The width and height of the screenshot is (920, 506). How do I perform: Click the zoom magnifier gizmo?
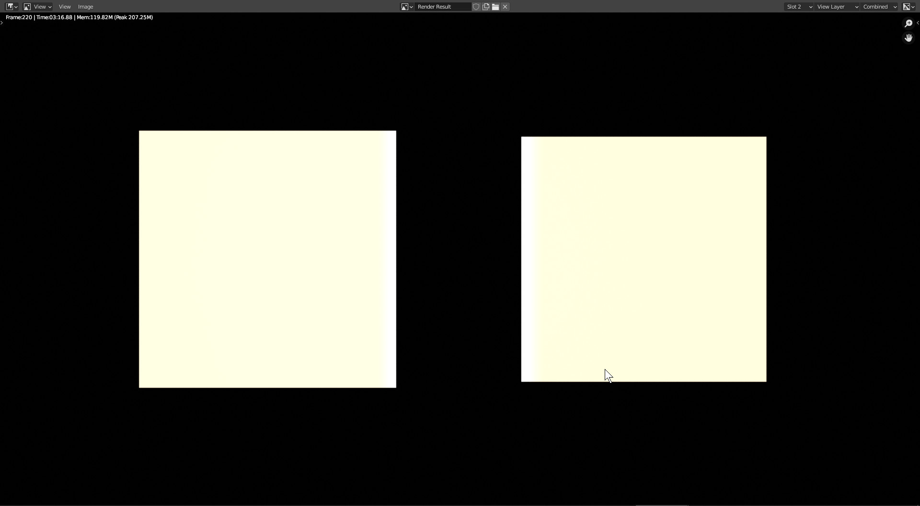(908, 23)
